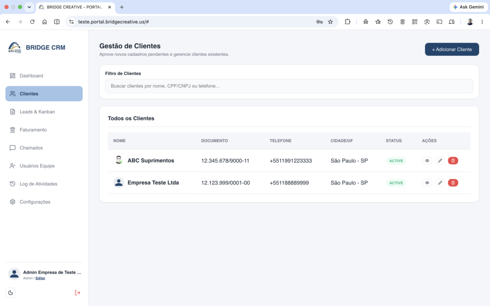Image resolution: width=490 pixels, height=306 pixels.
Task: Open the history clock toolbar icon
Action: [390, 22]
